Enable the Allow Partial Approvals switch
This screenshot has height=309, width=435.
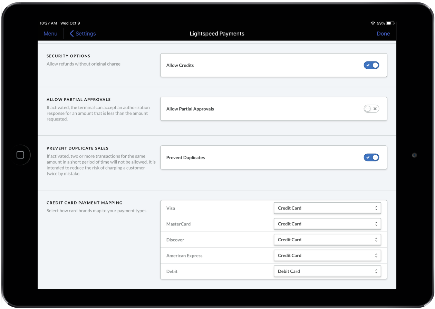(x=371, y=109)
